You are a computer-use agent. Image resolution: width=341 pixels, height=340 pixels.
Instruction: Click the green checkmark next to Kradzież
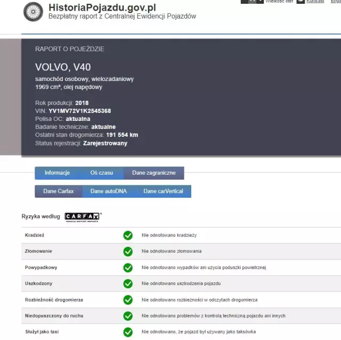(128, 235)
